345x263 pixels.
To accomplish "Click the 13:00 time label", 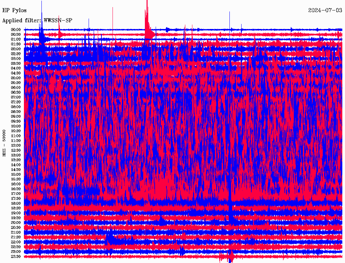I will 15,155.
